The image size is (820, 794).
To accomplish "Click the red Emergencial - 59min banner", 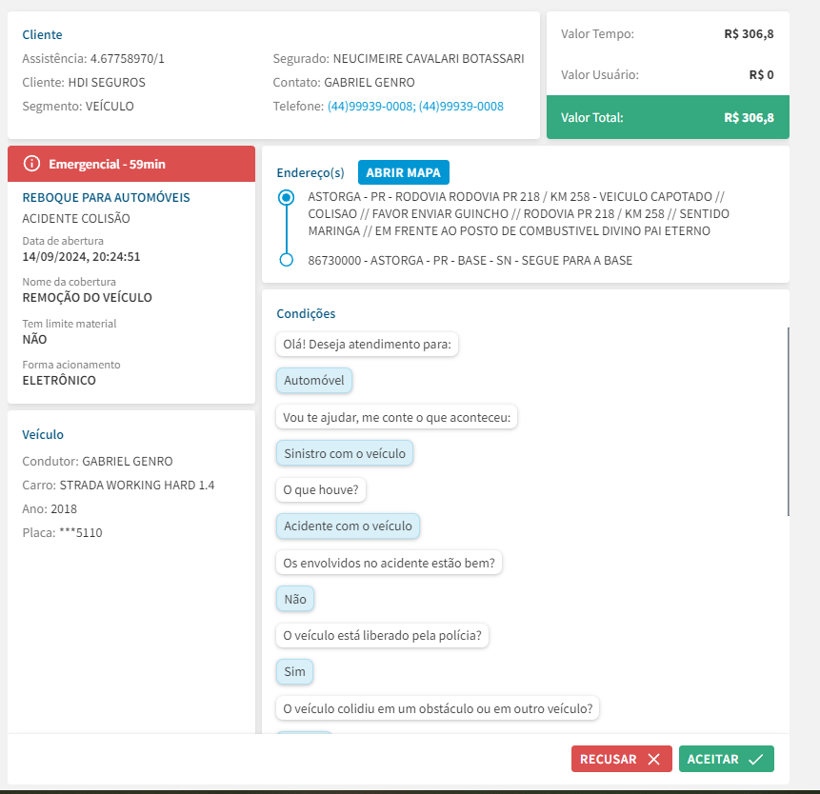I will coord(131,164).
